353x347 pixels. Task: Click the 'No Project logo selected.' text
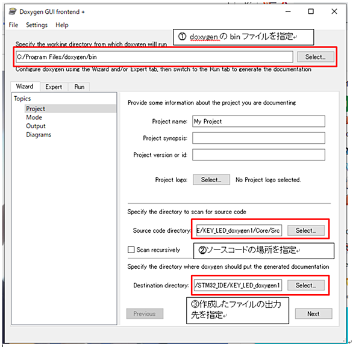point(268,180)
